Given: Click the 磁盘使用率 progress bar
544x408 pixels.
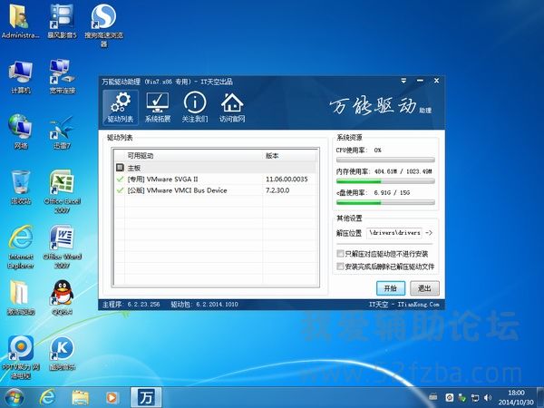Looking at the screenshot, I should [x=385, y=202].
